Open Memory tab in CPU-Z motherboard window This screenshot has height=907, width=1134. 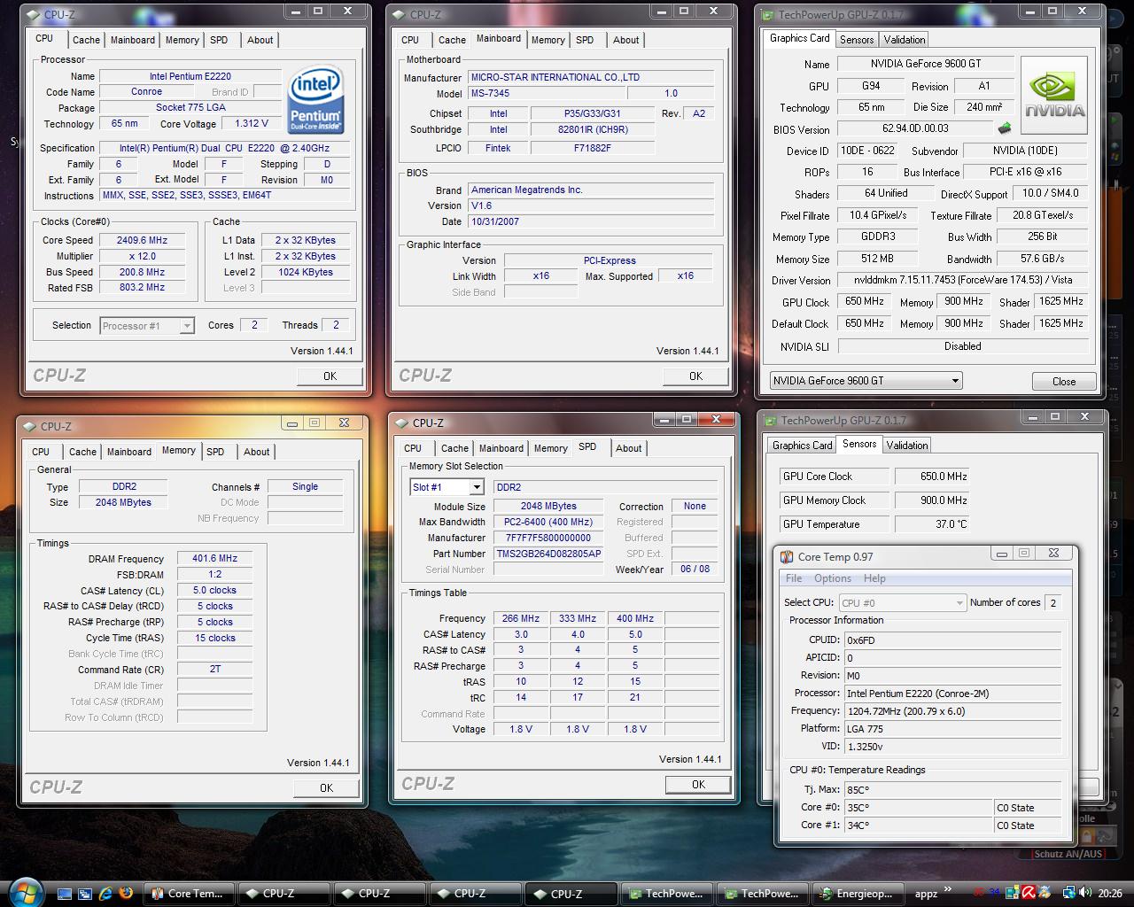point(548,40)
